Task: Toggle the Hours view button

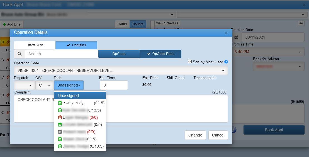Action: click(122, 24)
